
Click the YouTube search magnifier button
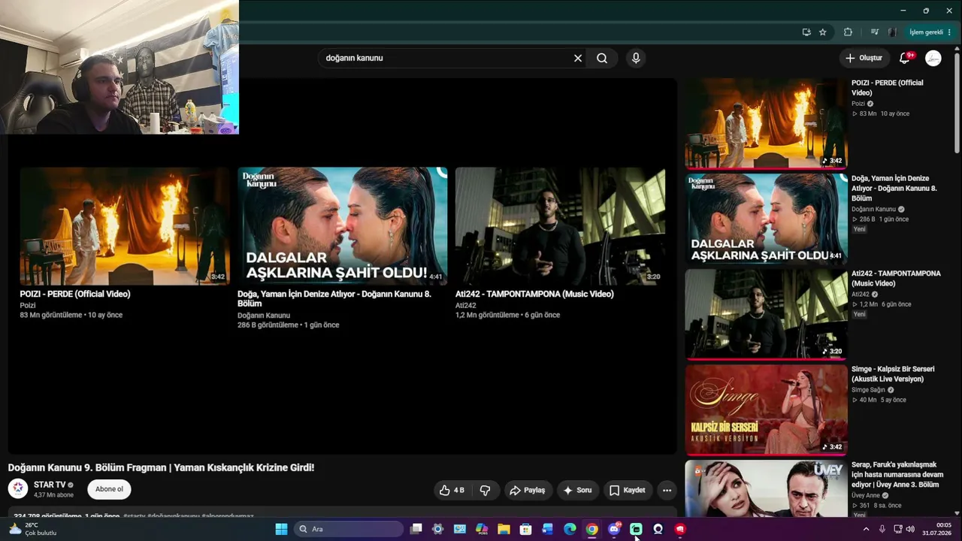tap(602, 58)
